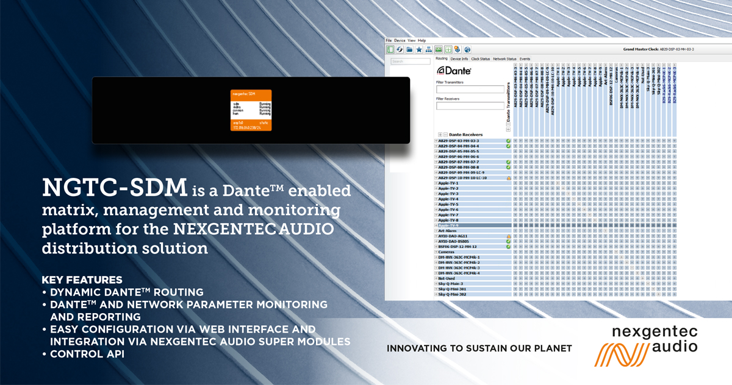Switch to the Network Status tab
Image resolution: width=732 pixels, height=385 pixels.
pos(504,59)
